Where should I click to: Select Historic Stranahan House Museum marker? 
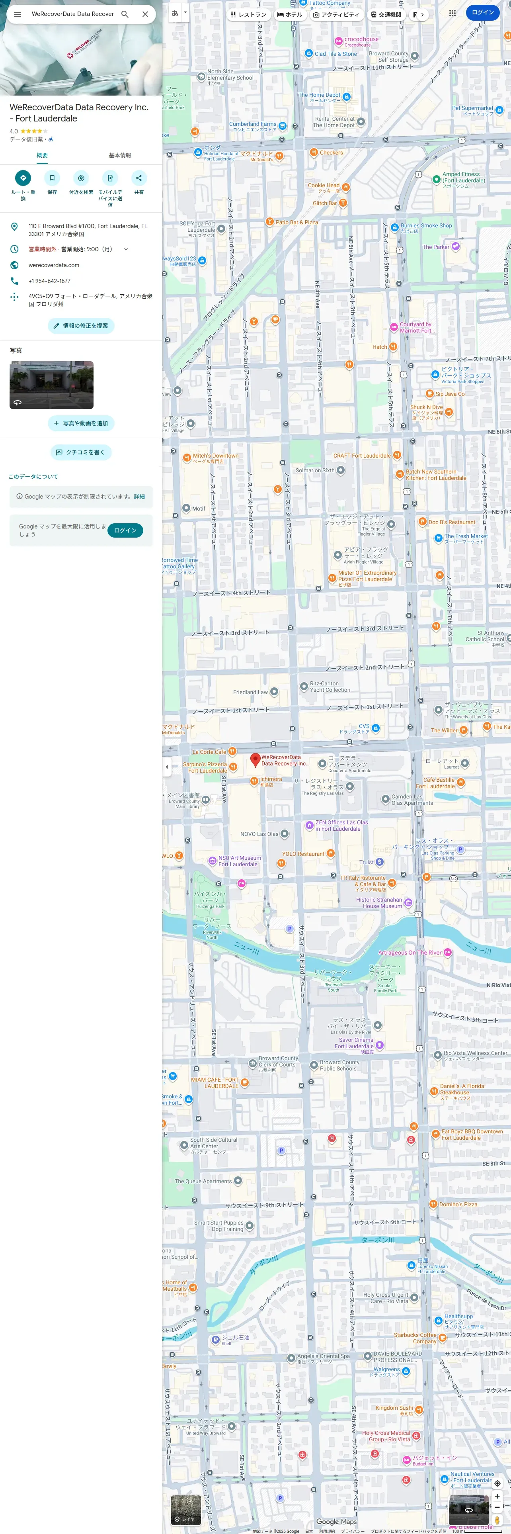[408, 903]
